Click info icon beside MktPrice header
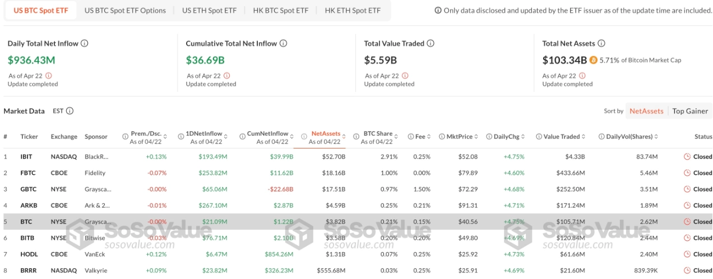The image size is (713, 279). tap(442, 136)
